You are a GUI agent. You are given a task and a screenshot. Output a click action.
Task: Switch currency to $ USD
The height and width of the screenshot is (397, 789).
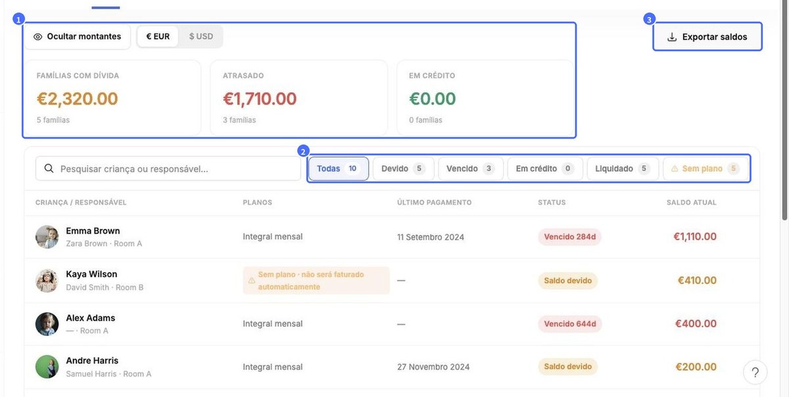(201, 37)
